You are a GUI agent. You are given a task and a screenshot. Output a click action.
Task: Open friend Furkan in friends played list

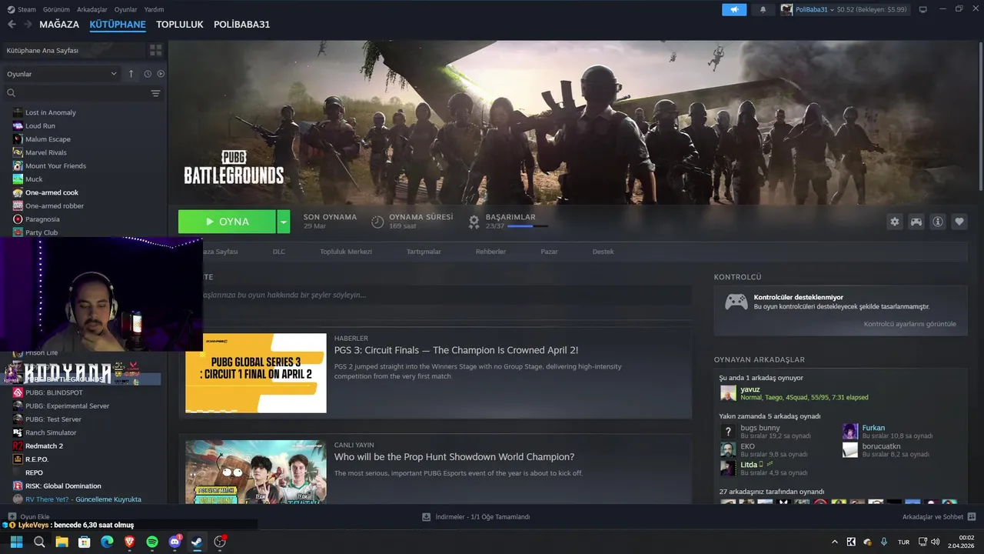(873, 428)
